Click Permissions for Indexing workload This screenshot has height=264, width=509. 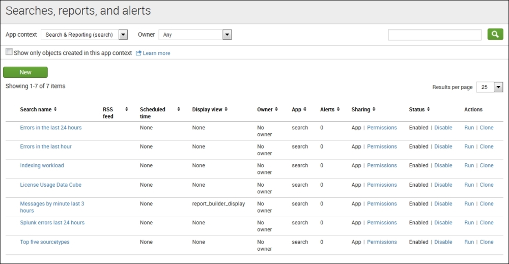382,165
